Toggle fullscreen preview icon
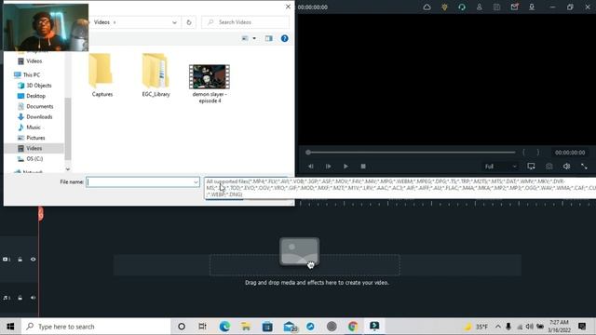Screen dimensions: 596x335 tap(584, 167)
